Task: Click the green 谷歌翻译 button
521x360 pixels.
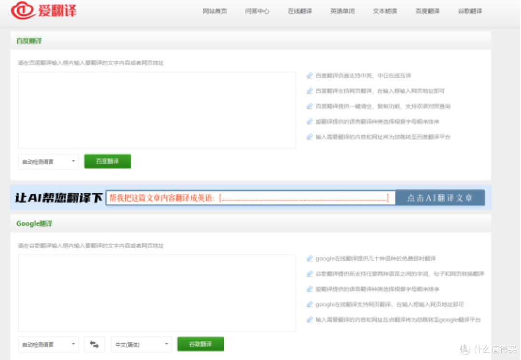Action: tap(200, 344)
